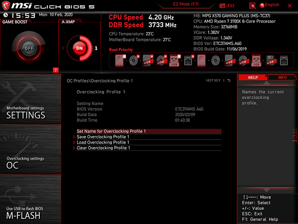Image resolution: width=298 pixels, height=224 pixels.
Task: Close the BIOS with the red X
Action: (x=290, y=6)
